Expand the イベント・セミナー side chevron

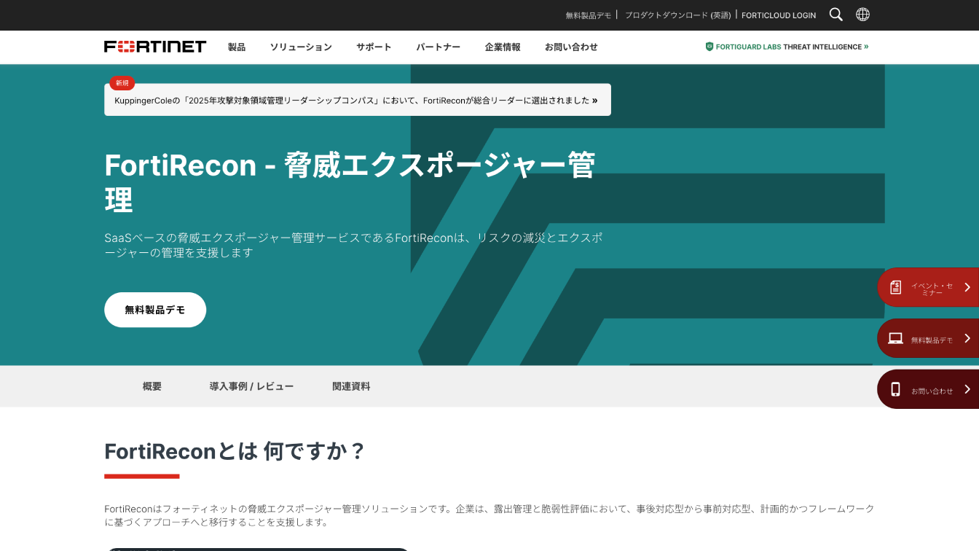click(967, 287)
